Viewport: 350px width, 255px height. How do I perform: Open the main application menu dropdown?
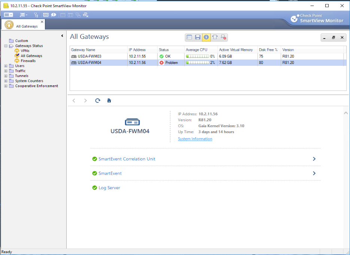pos(8,15)
